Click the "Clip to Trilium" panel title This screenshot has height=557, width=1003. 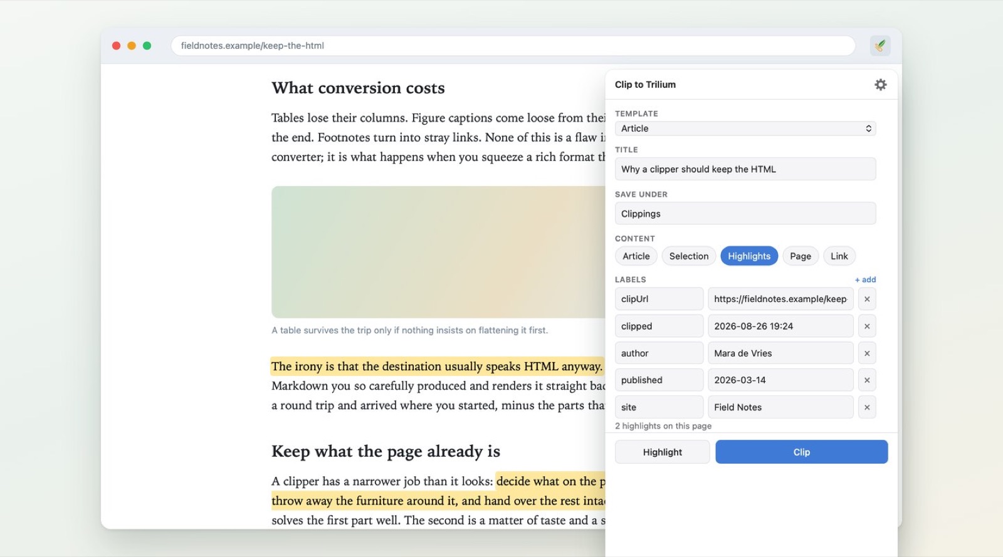click(645, 85)
